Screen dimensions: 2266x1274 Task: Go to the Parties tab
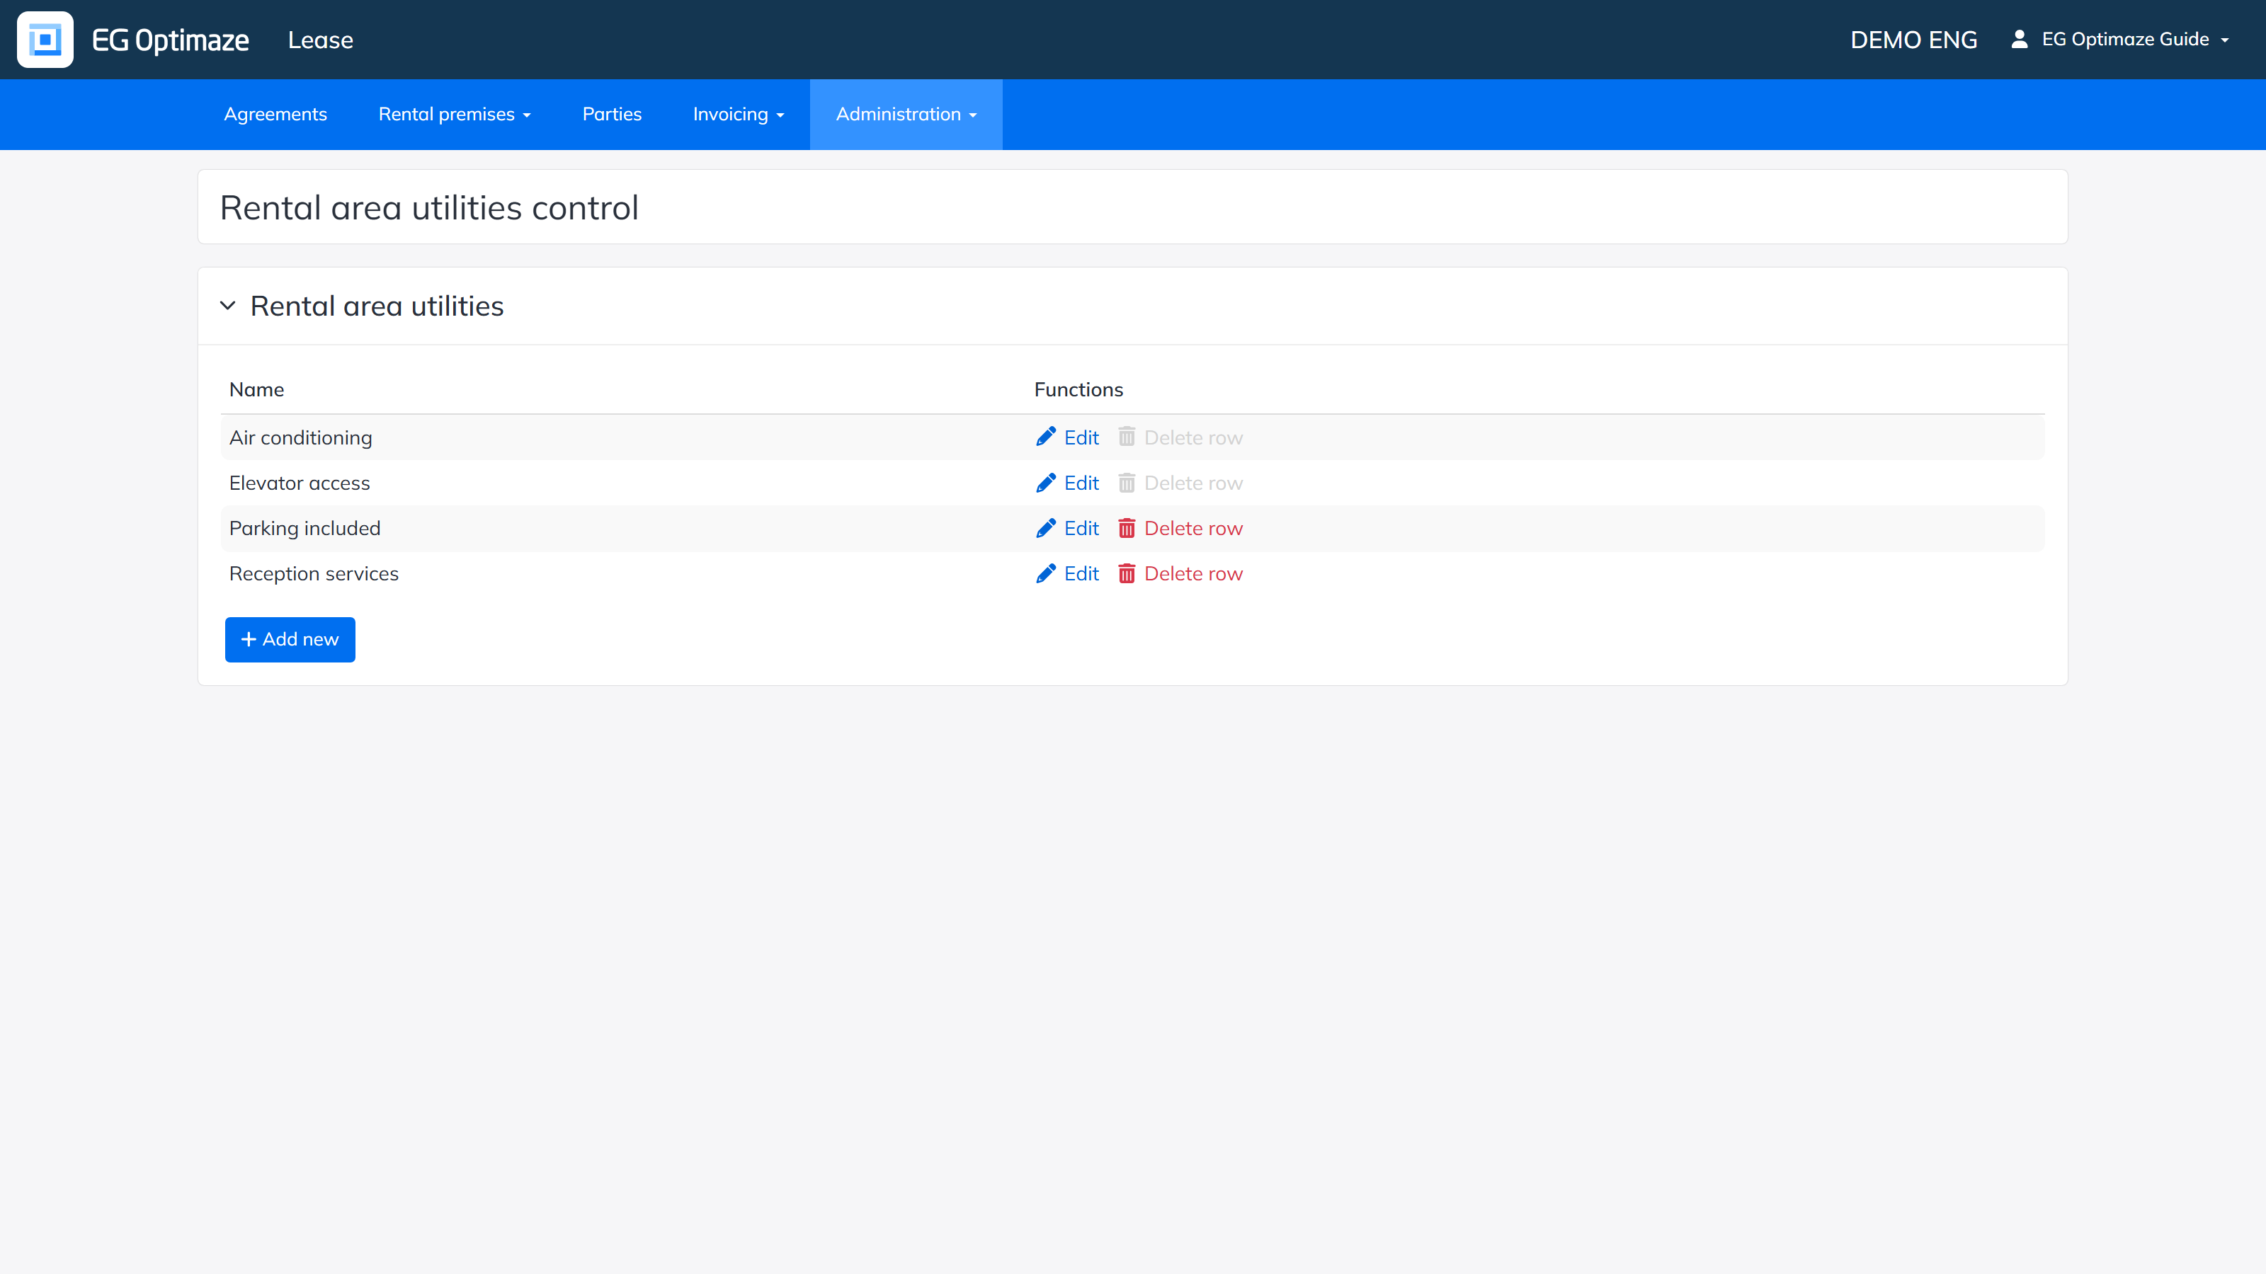613,114
